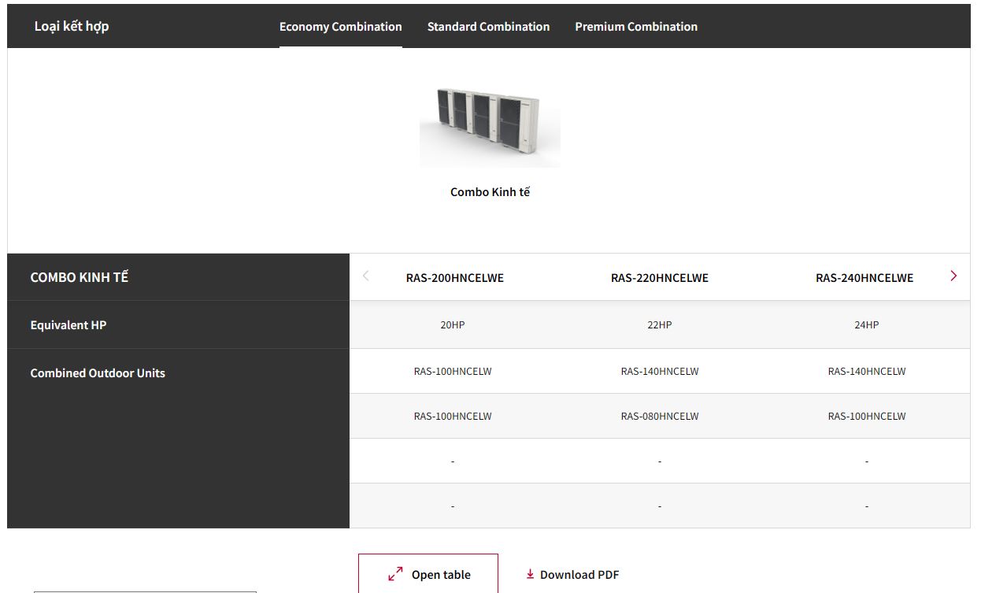Viewport: 981px width, 593px height.
Task: Click the Equivalent HP row label
Action: (x=68, y=325)
